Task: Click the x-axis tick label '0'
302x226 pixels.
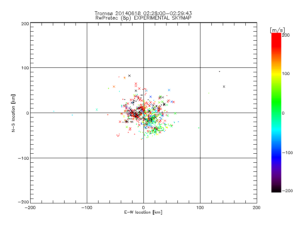Action: click(143, 208)
